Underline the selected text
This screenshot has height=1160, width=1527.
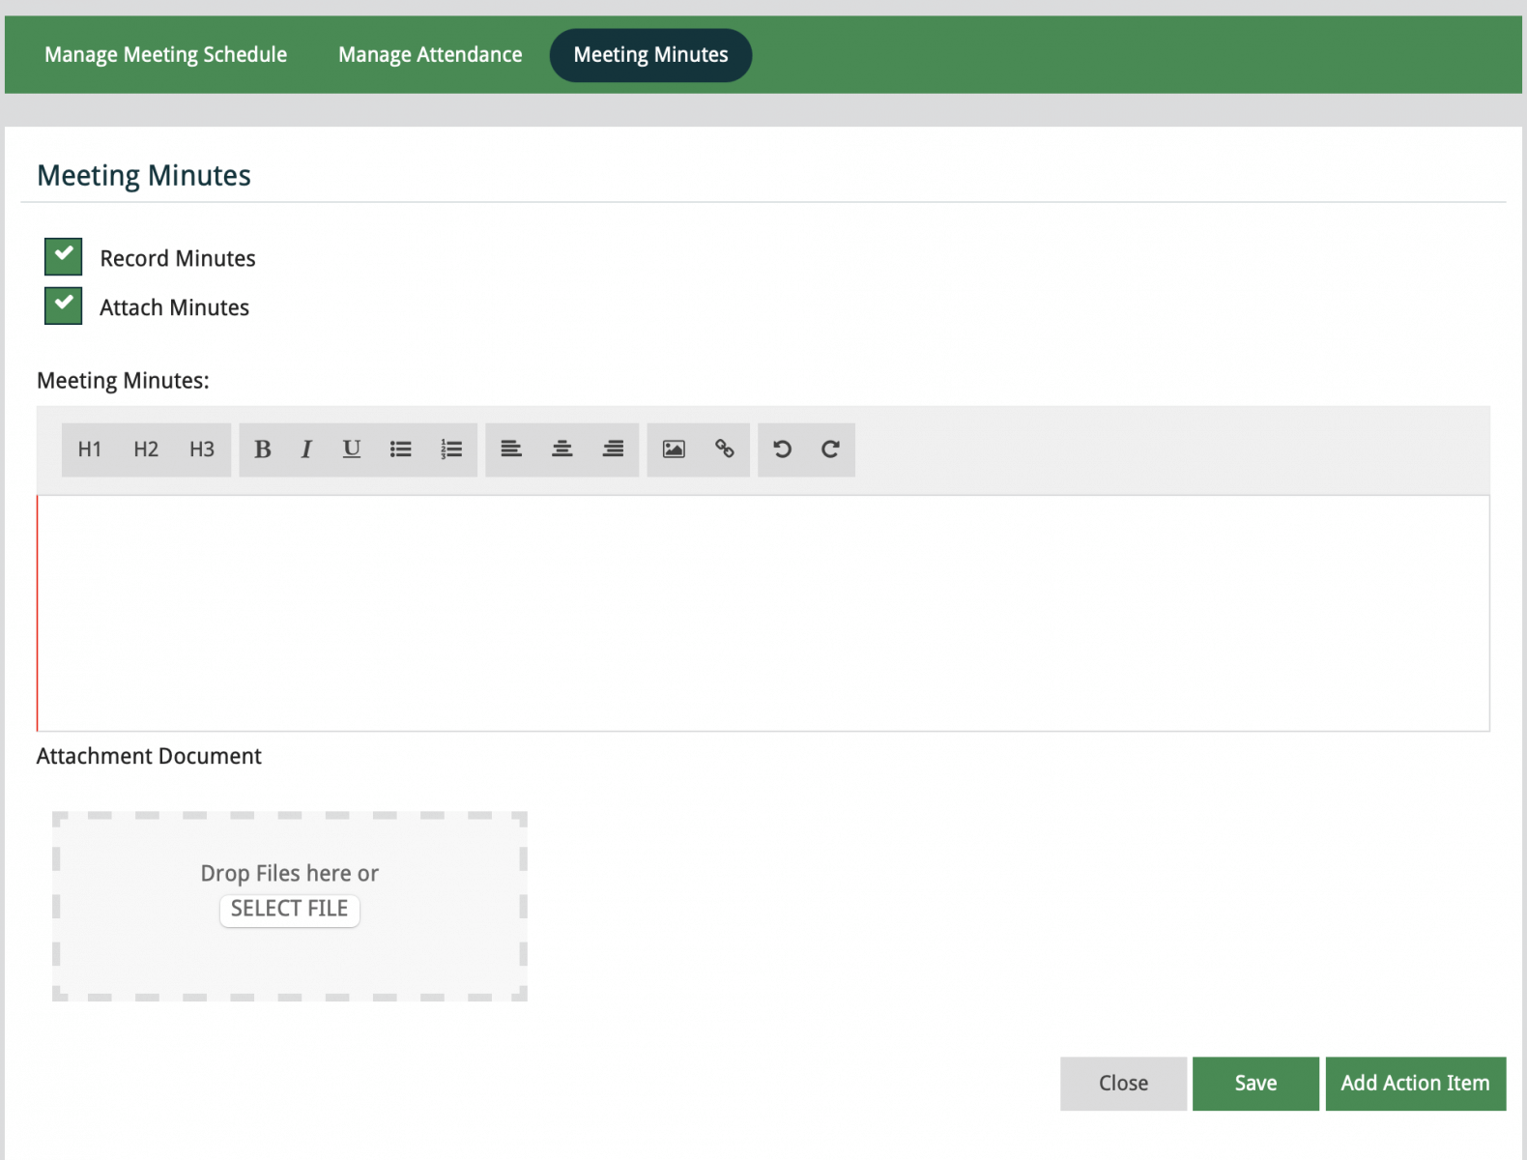[x=352, y=449]
